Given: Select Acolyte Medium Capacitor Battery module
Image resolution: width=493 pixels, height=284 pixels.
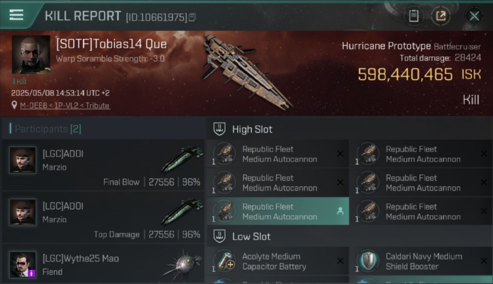Looking at the screenshot, I should pos(278,261).
